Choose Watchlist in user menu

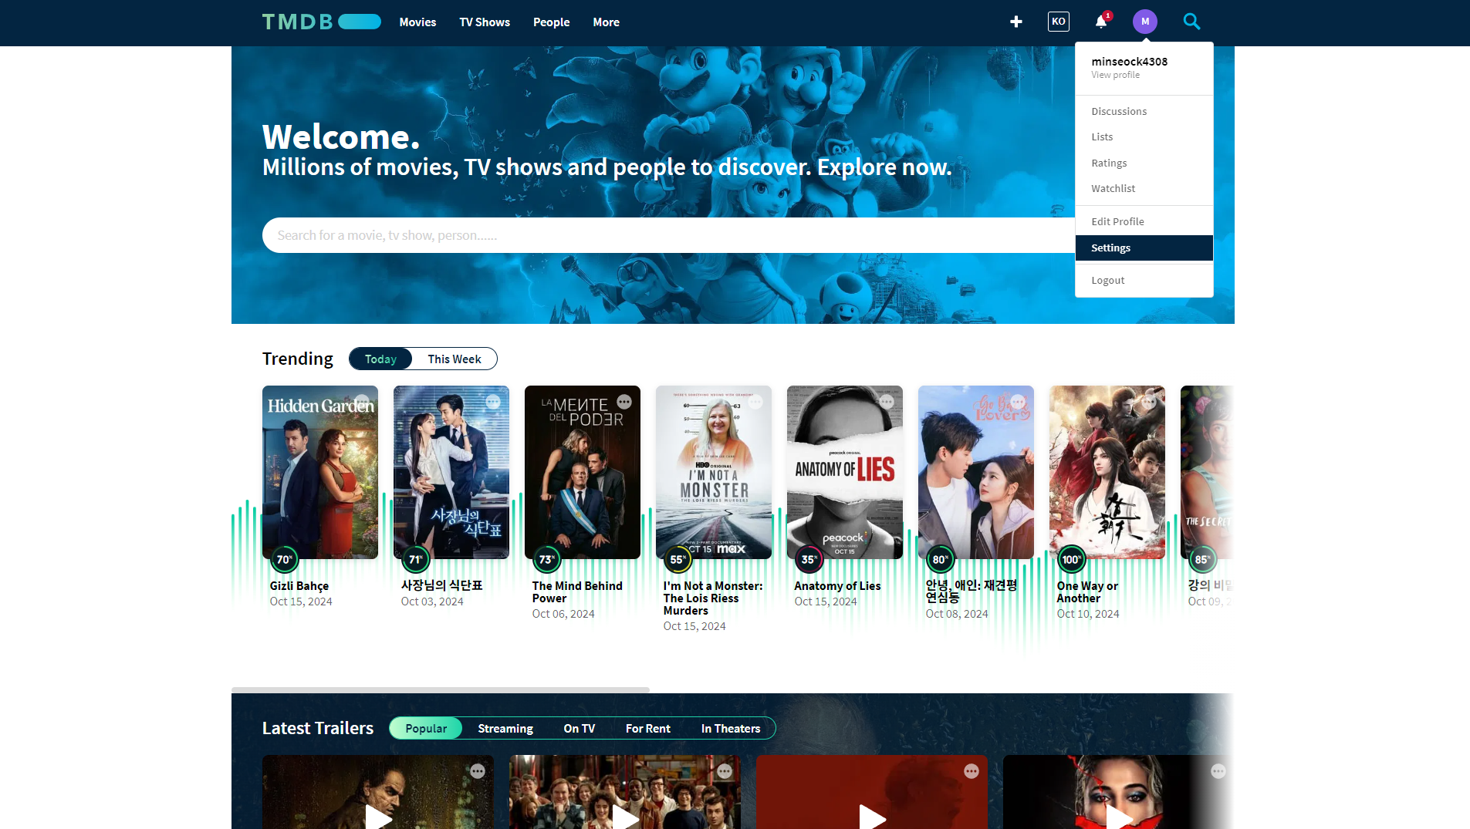pyautogui.click(x=1144, y=188)
